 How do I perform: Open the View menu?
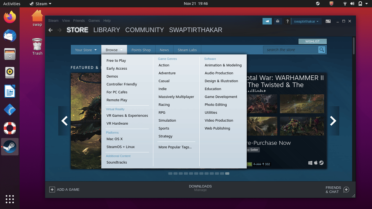(66, 20)
